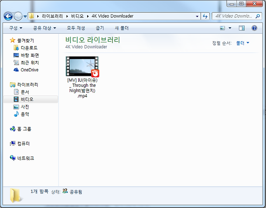Viewport: 266px width, 208px height.
Task: Open the 공유 대상 menu
Action: [44, 28]
